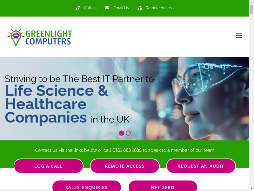
Task: Click the Greenlight Computers logo
Action: point(39,37)
